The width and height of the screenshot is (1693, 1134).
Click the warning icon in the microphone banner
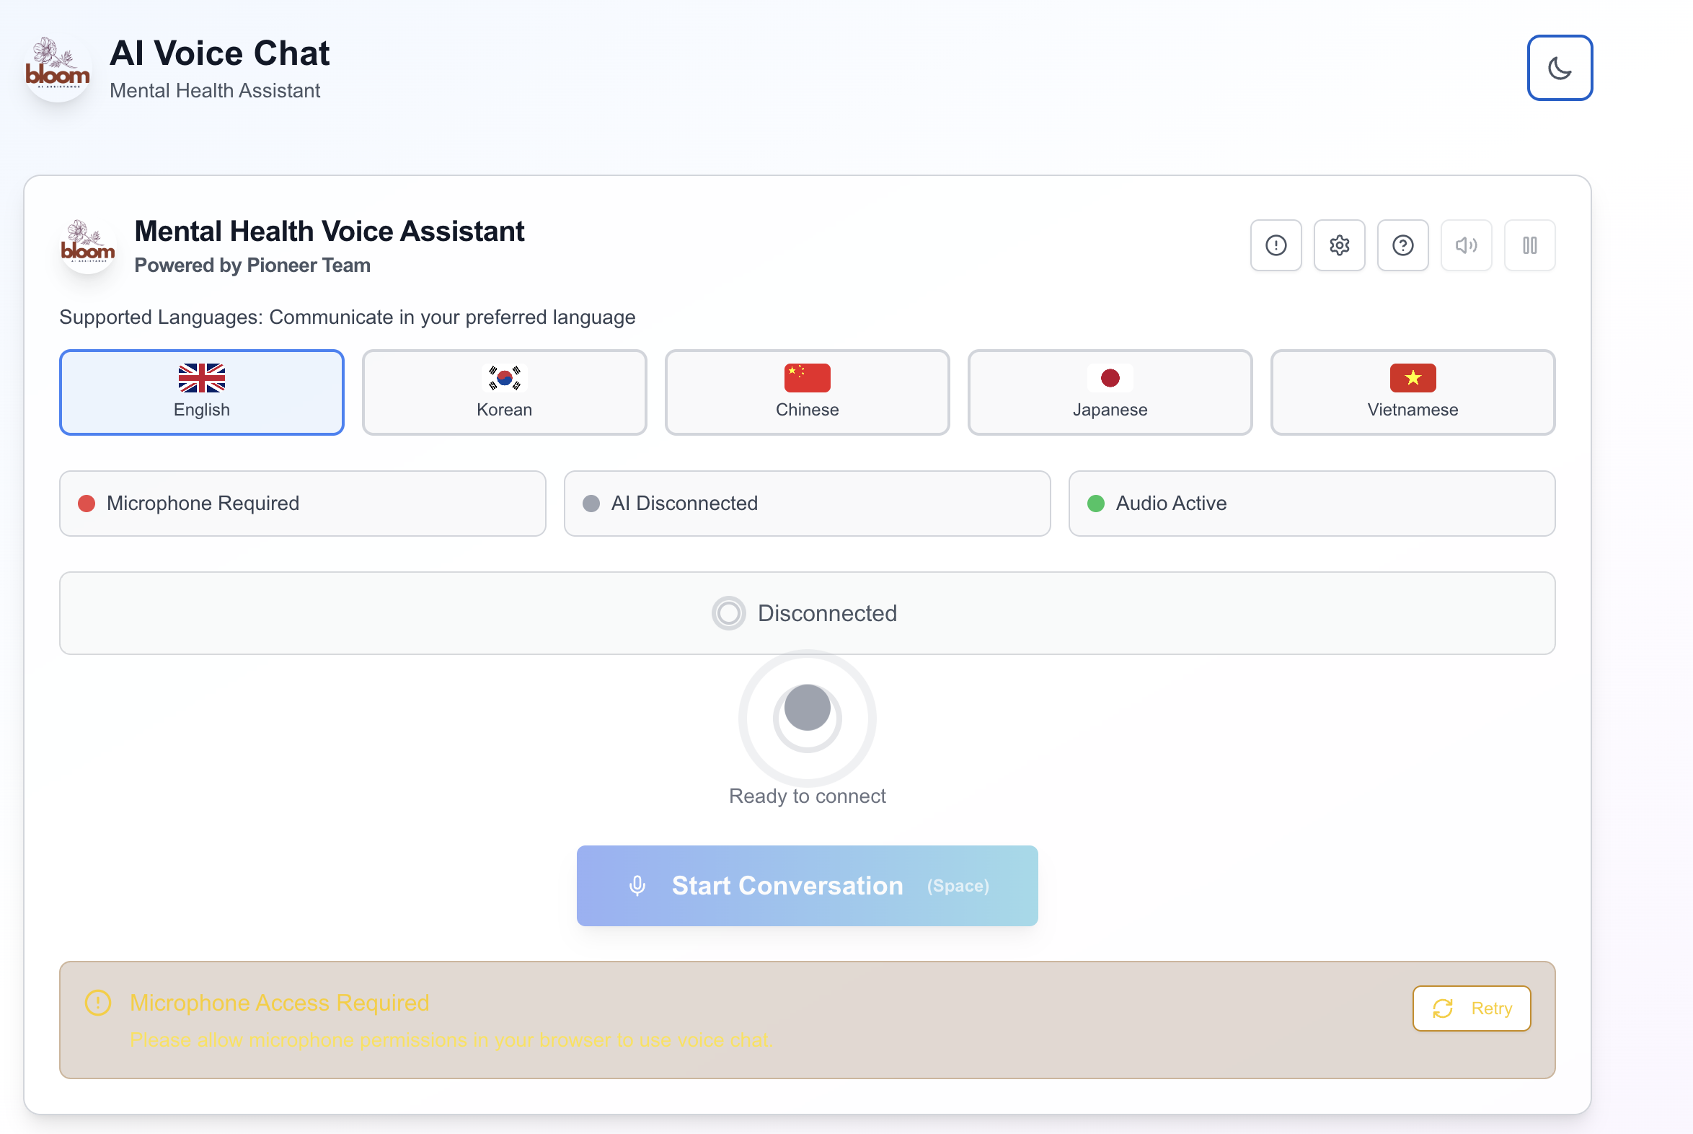pos(97,1004)
